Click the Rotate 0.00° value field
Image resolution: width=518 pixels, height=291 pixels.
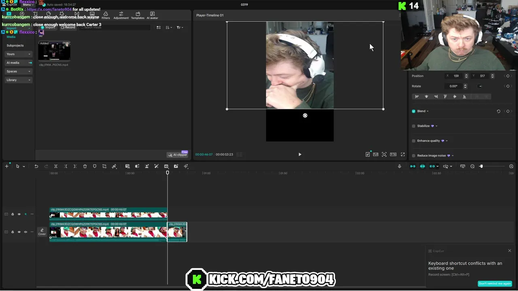[454, 86]
